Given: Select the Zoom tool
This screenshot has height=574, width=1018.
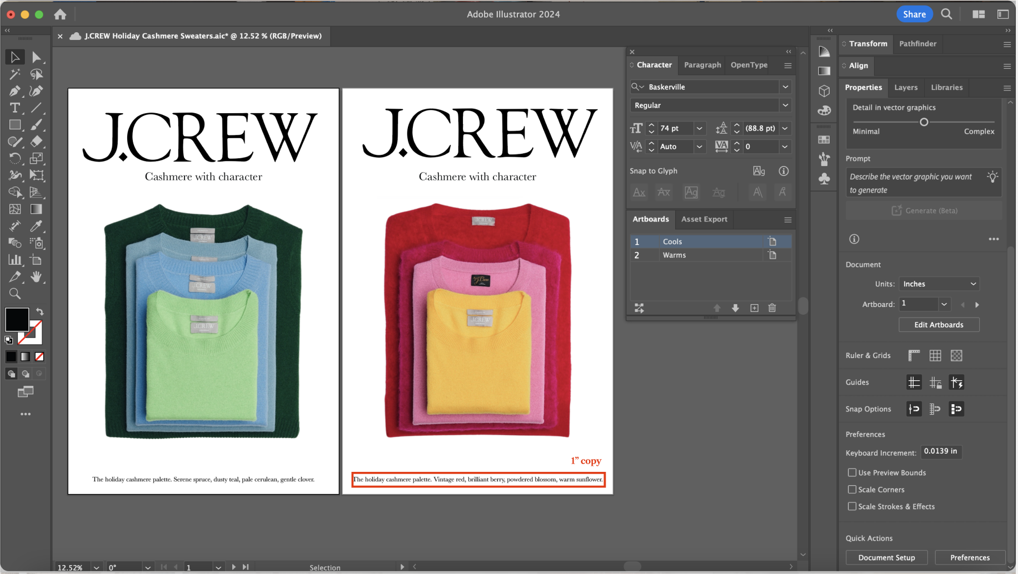Looking at the screenshot, I should click(x=15, y=294).
